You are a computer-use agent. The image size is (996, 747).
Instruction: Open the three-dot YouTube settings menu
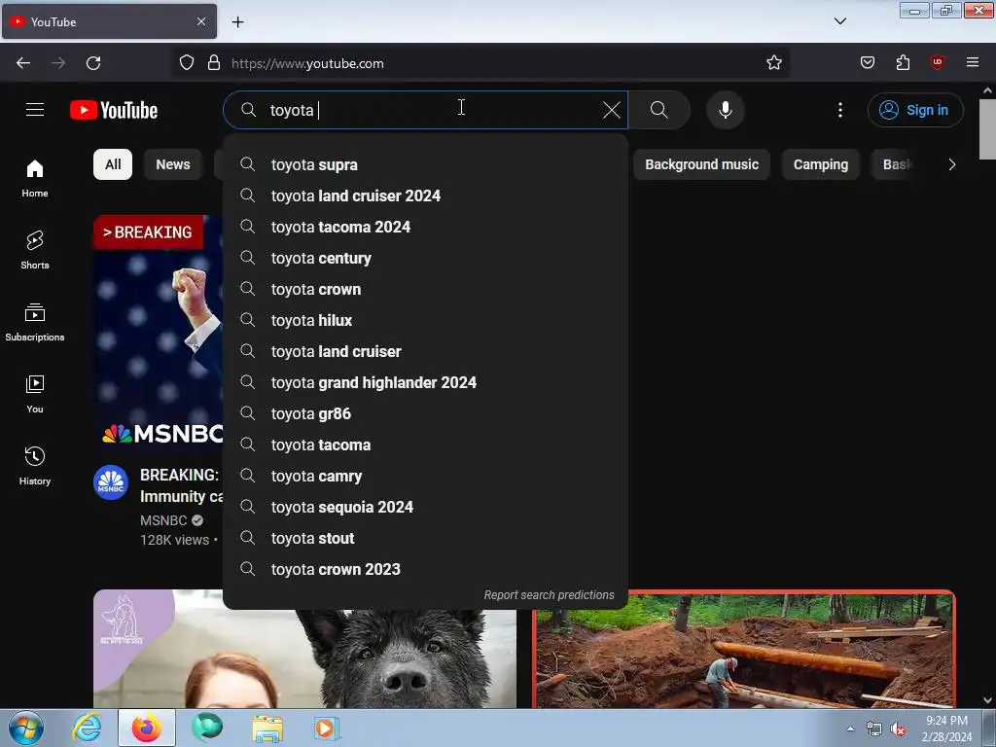click(x=839, y=110)
